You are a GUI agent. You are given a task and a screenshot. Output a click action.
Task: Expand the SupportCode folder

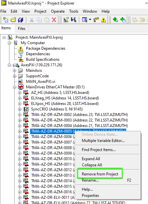point(14,76)
